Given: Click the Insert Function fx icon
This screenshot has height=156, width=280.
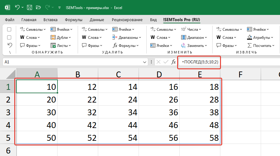Looking at the screenshot, I should click(174, 62).
